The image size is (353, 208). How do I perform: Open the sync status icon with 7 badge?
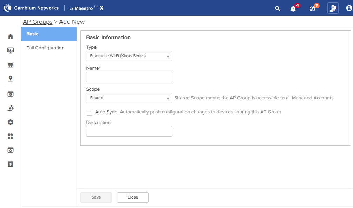pyautogui.click(x=312, y=8)
